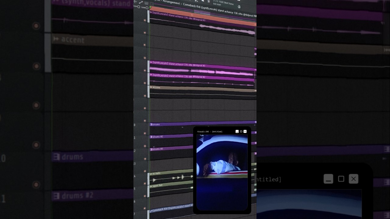Select the Comeback Kid automation clip label

click(173, 208)
